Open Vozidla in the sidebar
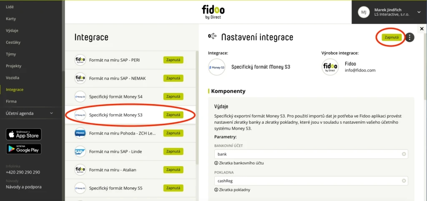This screenshot has width=427, height=201. (13, 78)
